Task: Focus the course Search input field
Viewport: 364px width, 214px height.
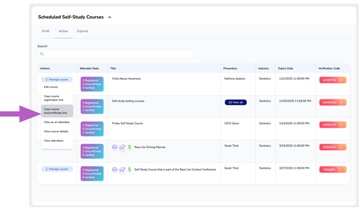Action: tap(116, 54)
